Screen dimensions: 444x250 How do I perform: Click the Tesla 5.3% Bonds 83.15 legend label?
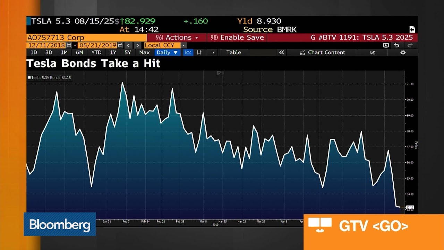tap(51, 78)
